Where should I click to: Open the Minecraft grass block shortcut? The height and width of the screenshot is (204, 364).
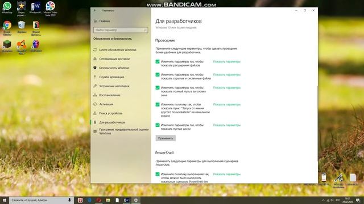[7, 46]
